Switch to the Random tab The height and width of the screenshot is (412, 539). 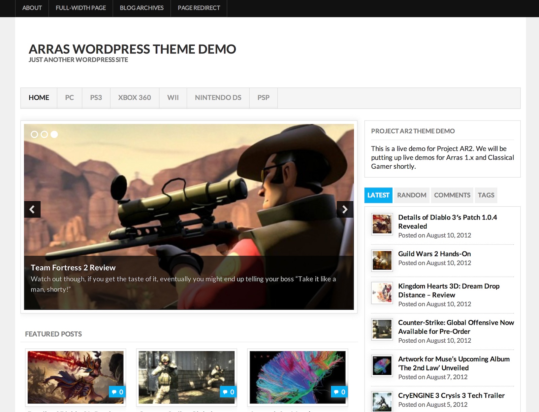coord(411,195)
